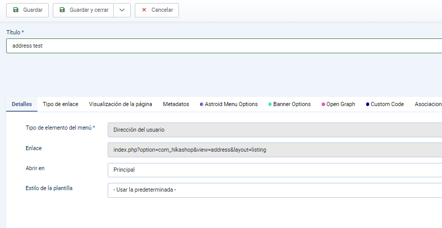The width and height of the screenshot is (442, 228).
Task: Switch to the Tipo de enlace tab
Action: (x=61, y=104)
